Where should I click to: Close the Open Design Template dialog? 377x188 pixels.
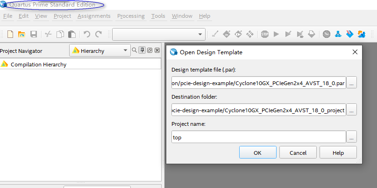point(355,52)
